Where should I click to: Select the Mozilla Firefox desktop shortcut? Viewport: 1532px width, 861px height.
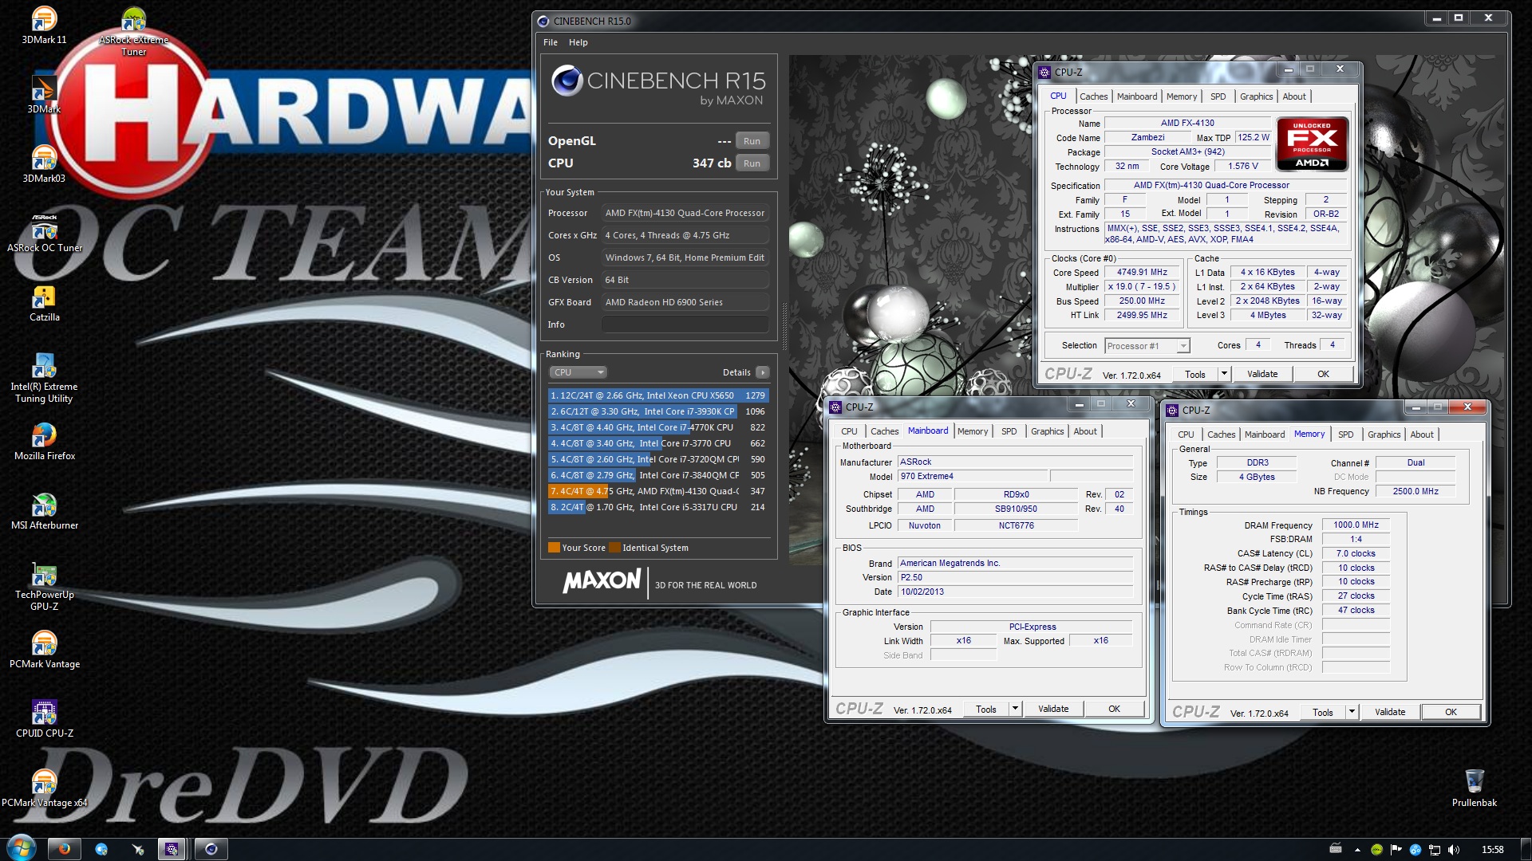point(44,441)
